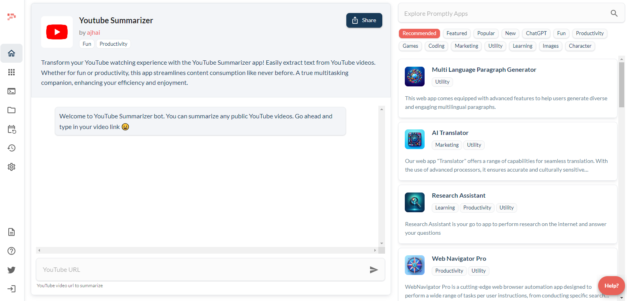The image size is (627, 301).
Task: Open the AI Translator title
Action: click(450, 133)
